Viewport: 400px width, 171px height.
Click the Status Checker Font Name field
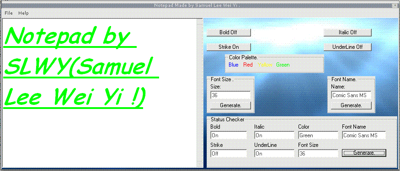point(364,135)
